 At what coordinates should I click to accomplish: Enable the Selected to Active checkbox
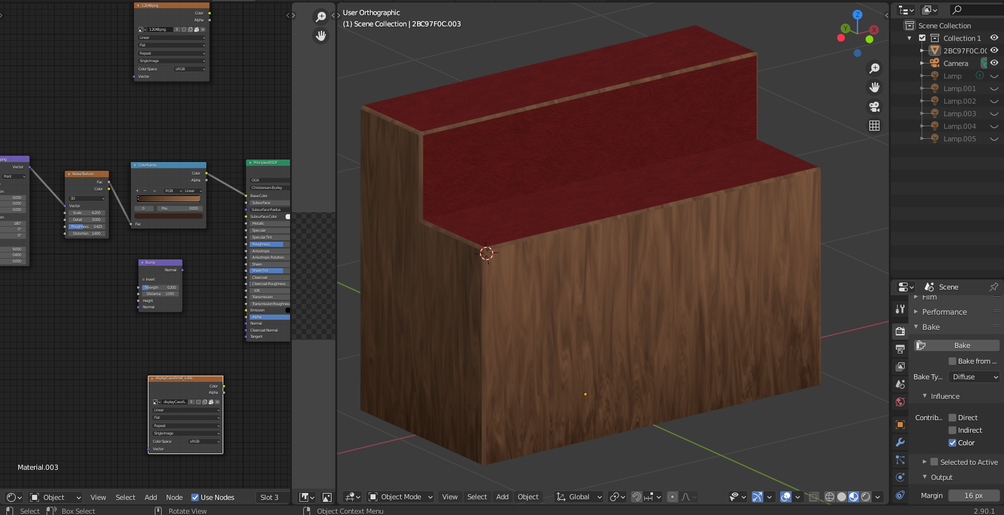(934, 462)
